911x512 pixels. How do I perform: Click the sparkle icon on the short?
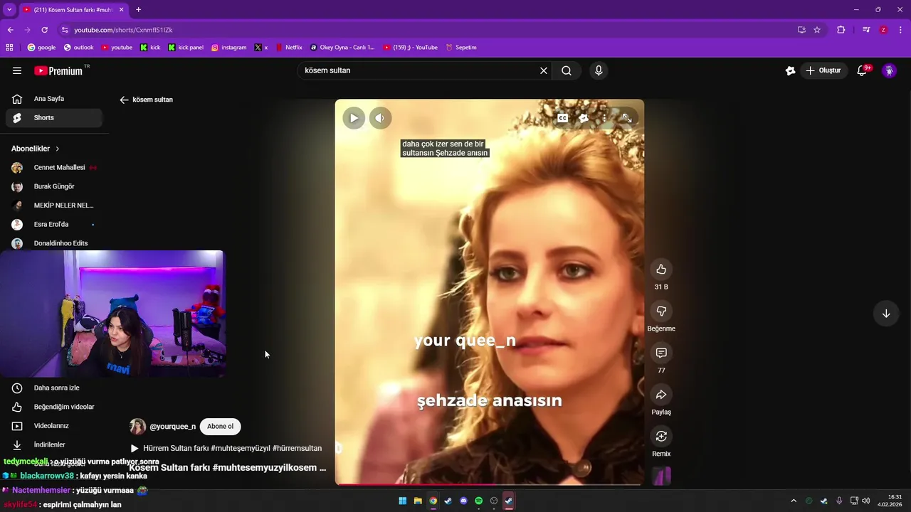pyautogui.click(x=584, y=118)
